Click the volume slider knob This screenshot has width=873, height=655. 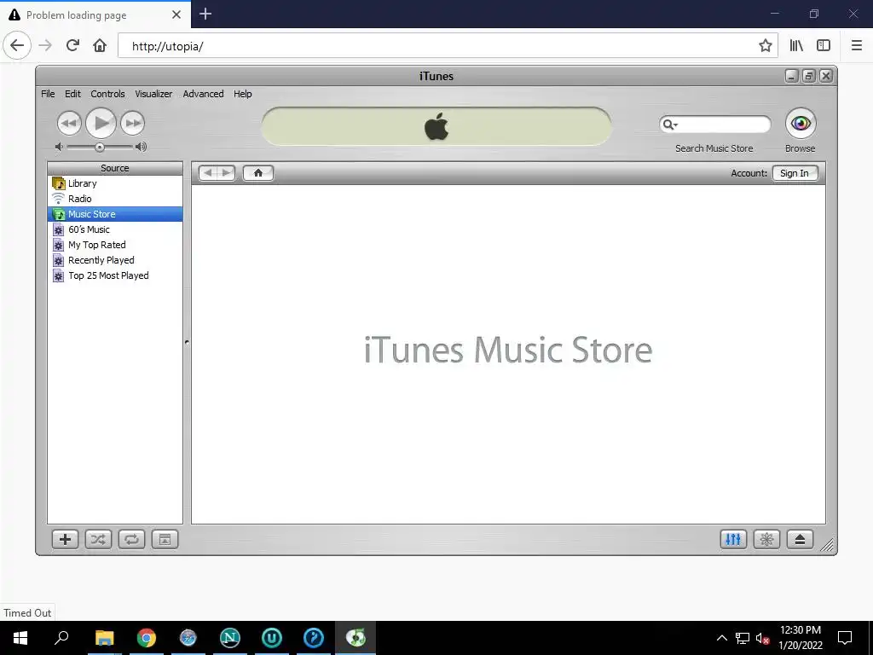[x=99, y=147]
